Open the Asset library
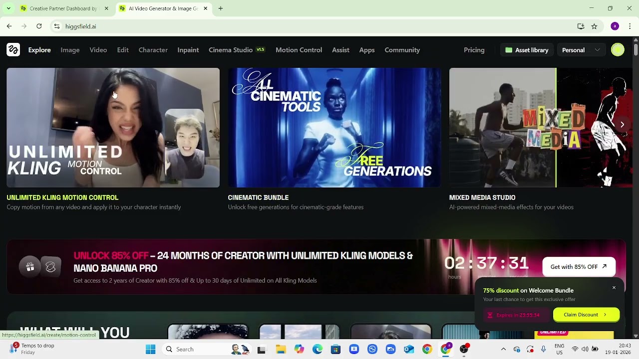The width and height of the screenshot is (639, 359). coord(527,50)
